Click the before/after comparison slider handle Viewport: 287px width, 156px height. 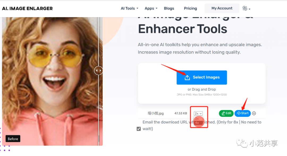(x=98, y=71)
